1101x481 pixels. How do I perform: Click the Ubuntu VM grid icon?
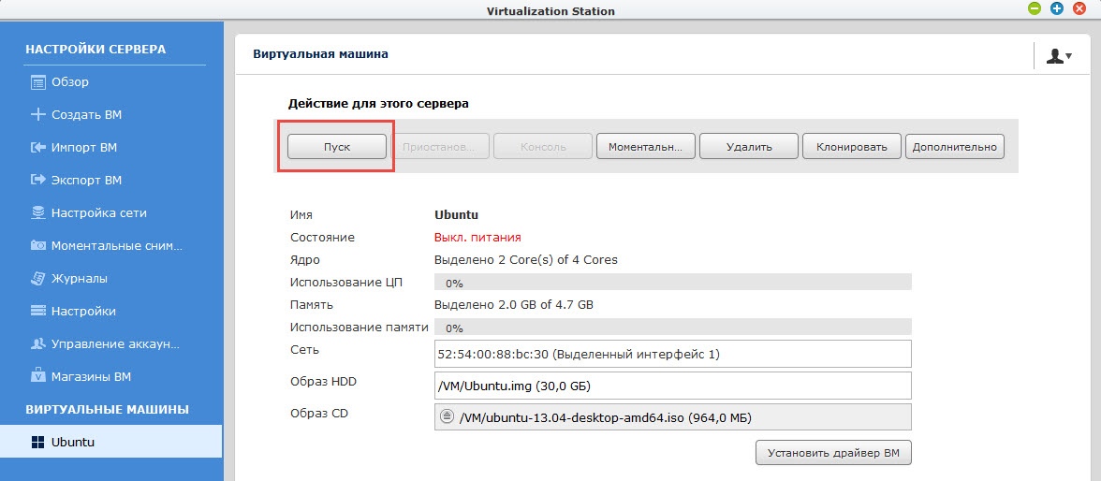pos(37,443)
